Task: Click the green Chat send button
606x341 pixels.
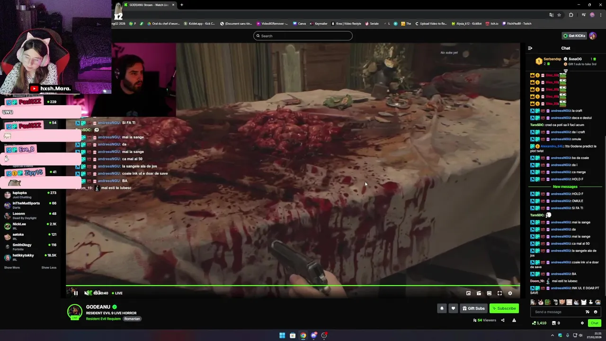Action: tap(595, 323)
